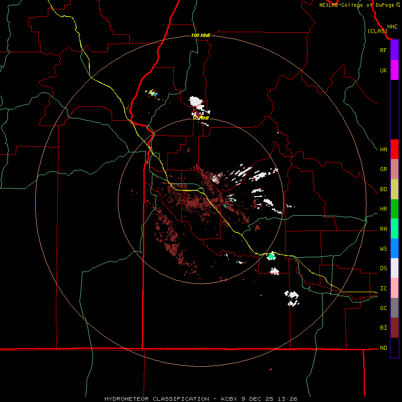Image resolution: width=402 pixels, height=402 pixels.
Task: Click the NEXLAB-College of DuPage credit text
Action: [356, 5]
